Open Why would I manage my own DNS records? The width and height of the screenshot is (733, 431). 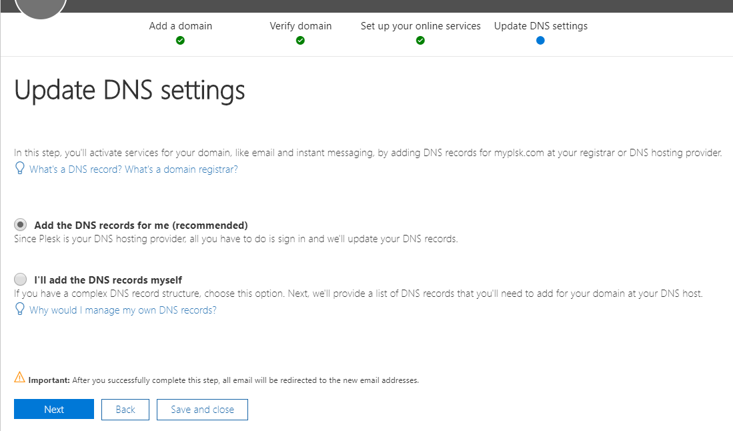[x=123, y=310]
